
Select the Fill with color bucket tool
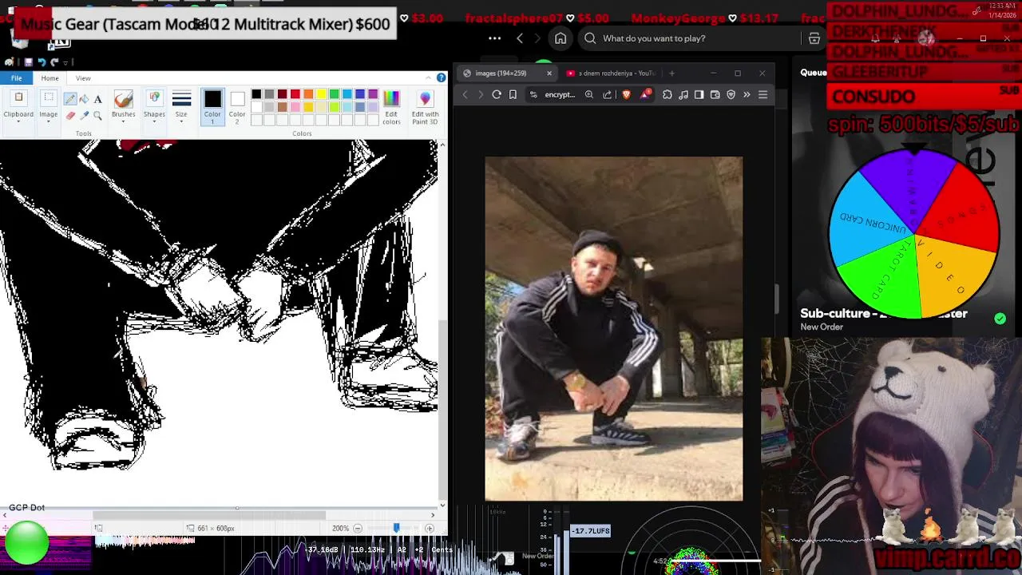tap(84, 99)
